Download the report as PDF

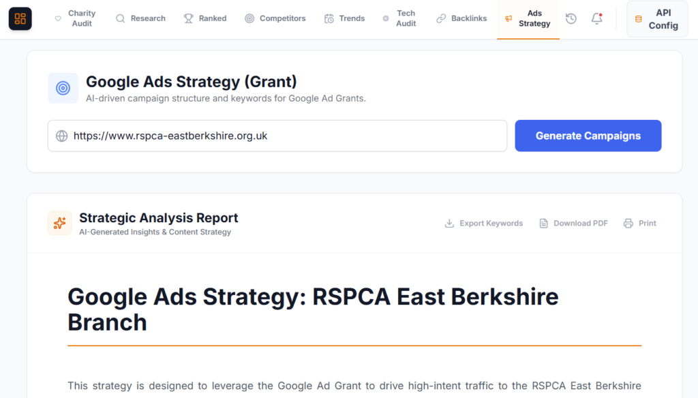(x=573, y=223)
